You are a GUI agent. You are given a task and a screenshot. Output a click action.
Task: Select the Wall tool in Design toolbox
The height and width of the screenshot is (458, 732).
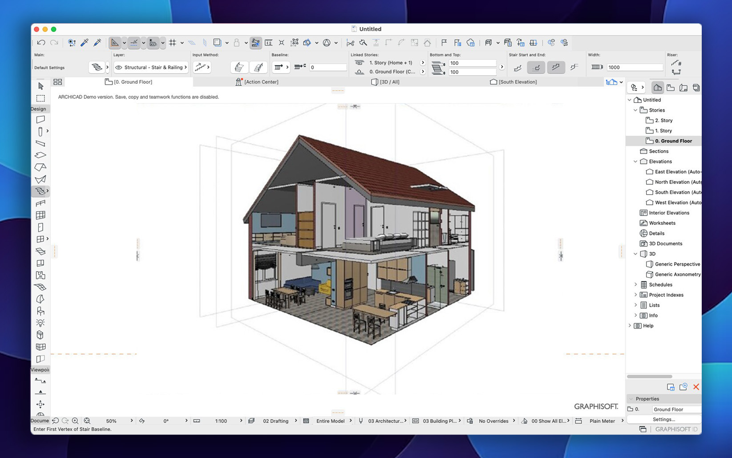point(40,119)
